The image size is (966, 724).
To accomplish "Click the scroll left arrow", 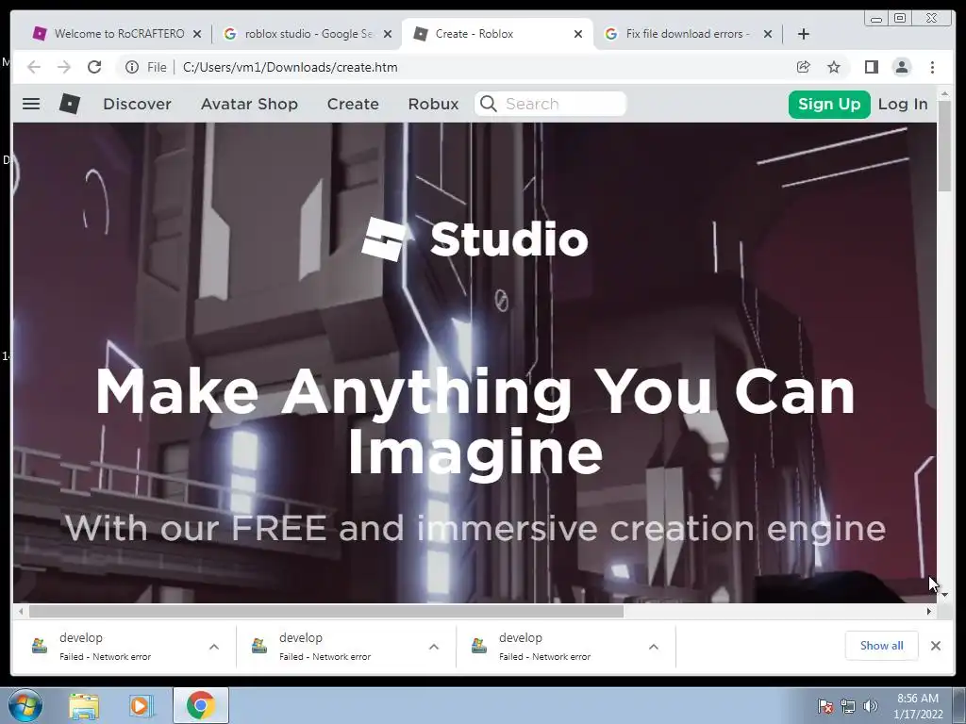I will pyautogui.click(x=21, y=611).
